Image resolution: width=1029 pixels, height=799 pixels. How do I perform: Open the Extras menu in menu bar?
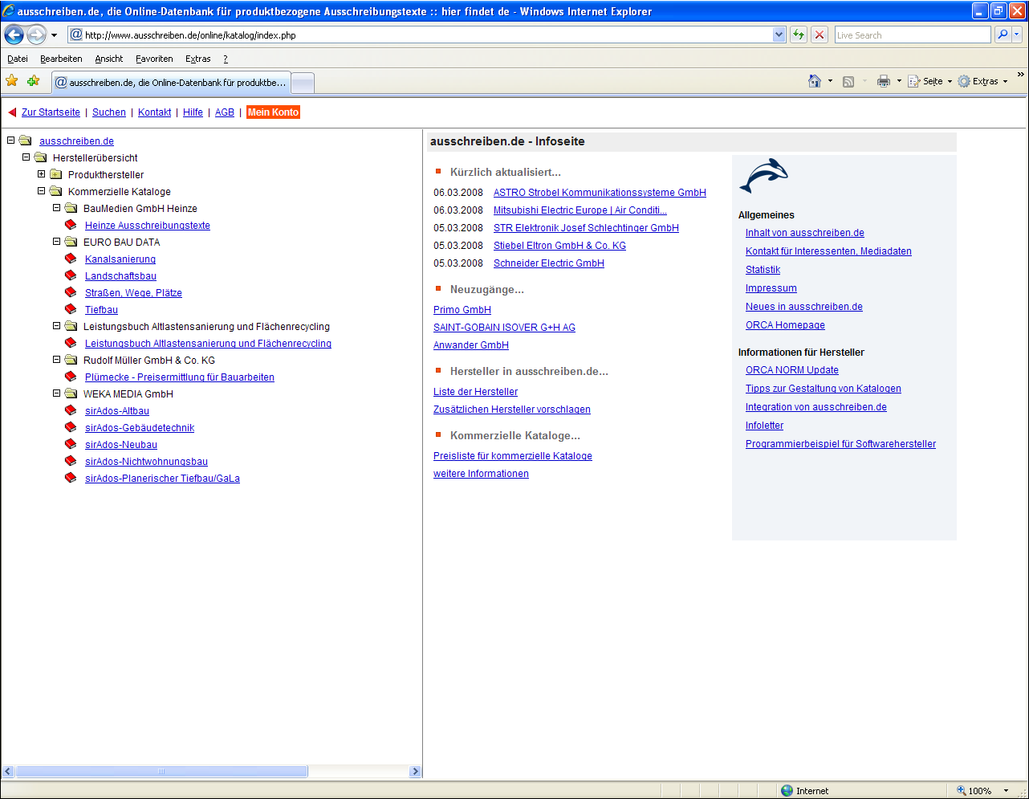[197, 59]
